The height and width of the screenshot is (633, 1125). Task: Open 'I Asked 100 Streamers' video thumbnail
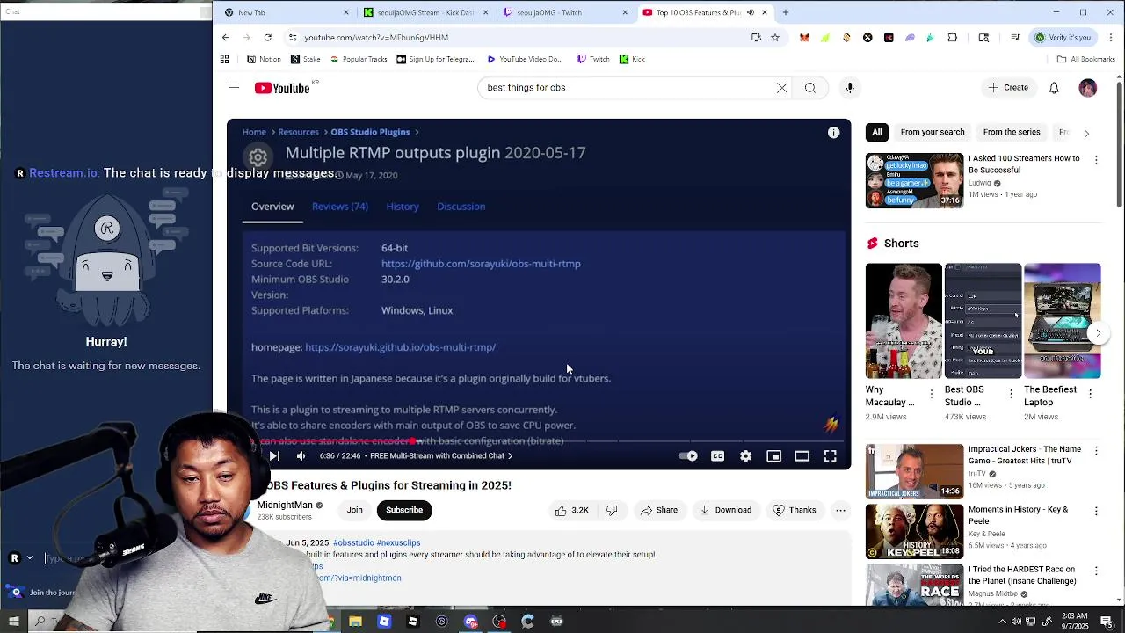(x=914, y=181)
